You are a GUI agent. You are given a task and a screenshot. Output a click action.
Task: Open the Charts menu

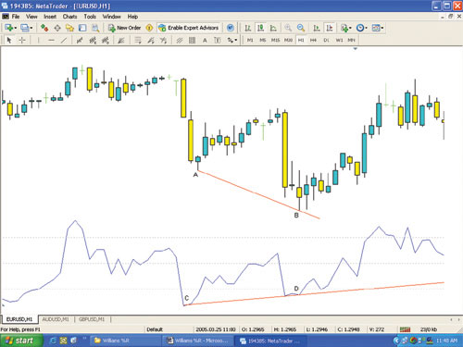[69, 17]
